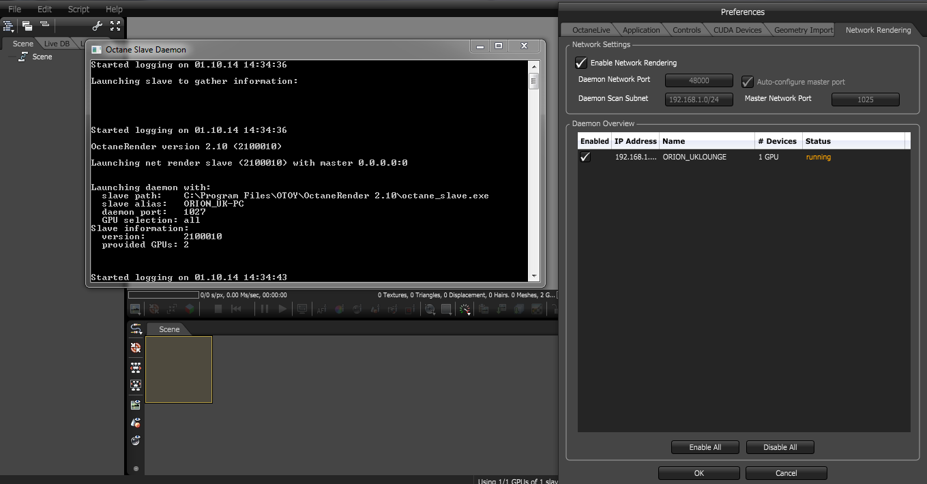Click the expand graph nodes icon with outward arrows
This screenshot has height=484, width=927.
(x=136, y=367)
